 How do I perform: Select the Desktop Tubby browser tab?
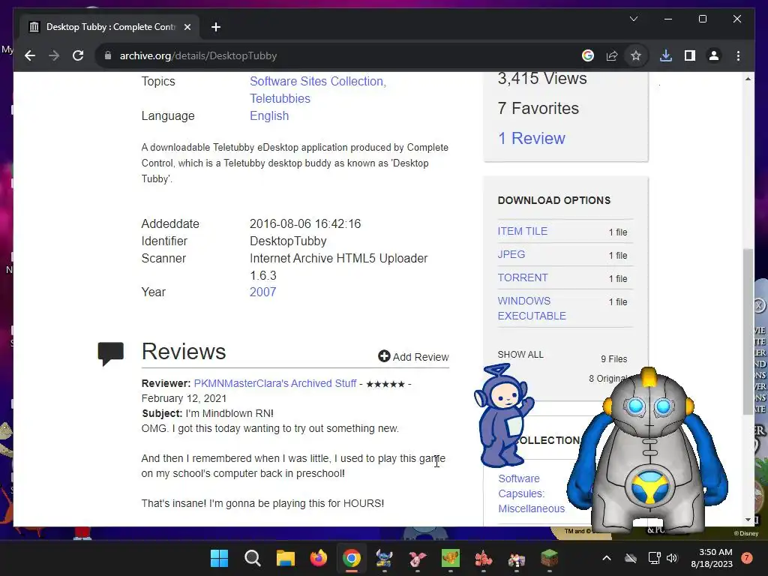(x=109, y=27)
